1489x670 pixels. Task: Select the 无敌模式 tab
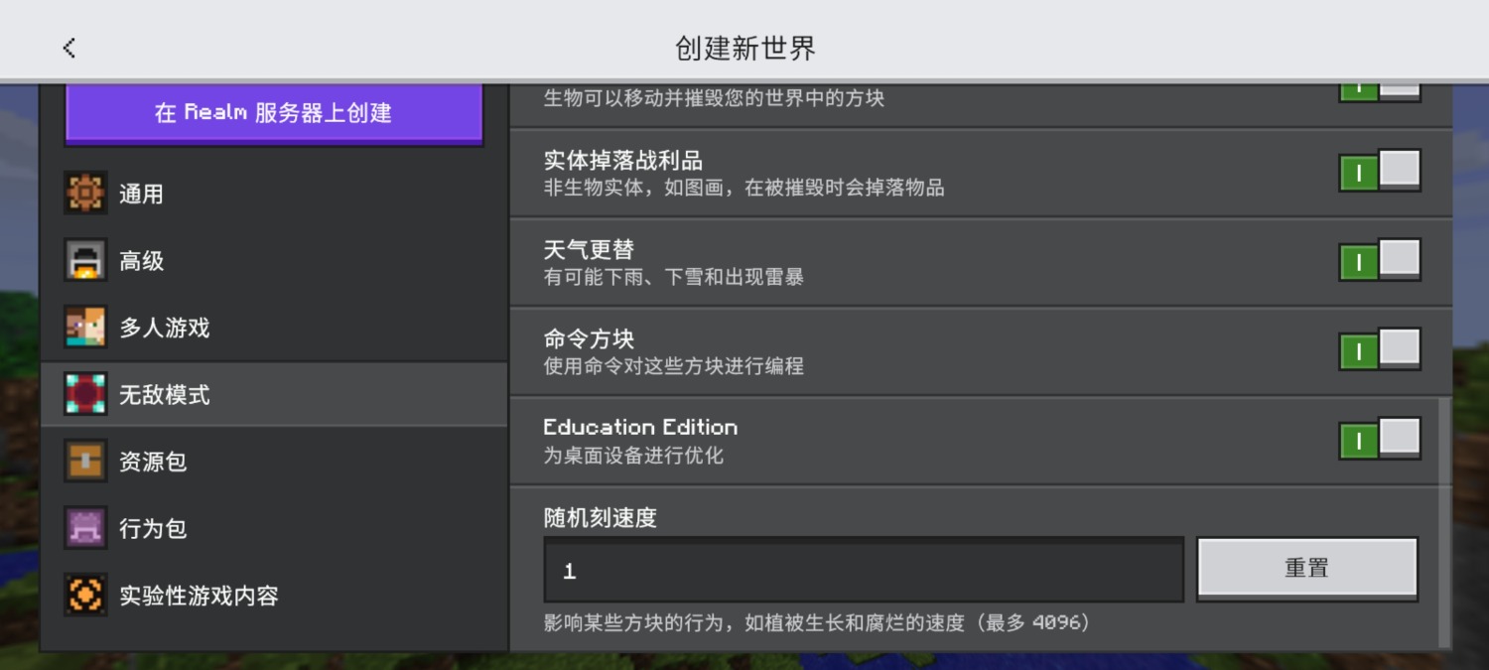click(274, 394)
